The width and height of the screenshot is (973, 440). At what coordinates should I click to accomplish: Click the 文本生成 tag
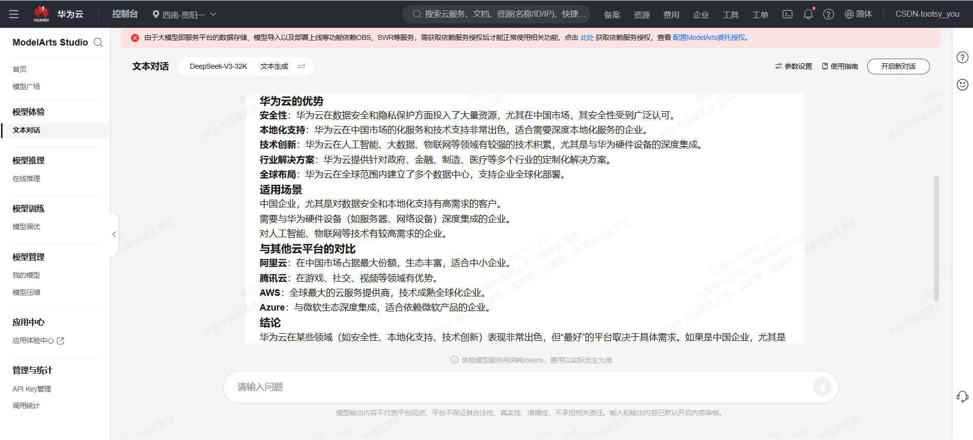point(274,66)
